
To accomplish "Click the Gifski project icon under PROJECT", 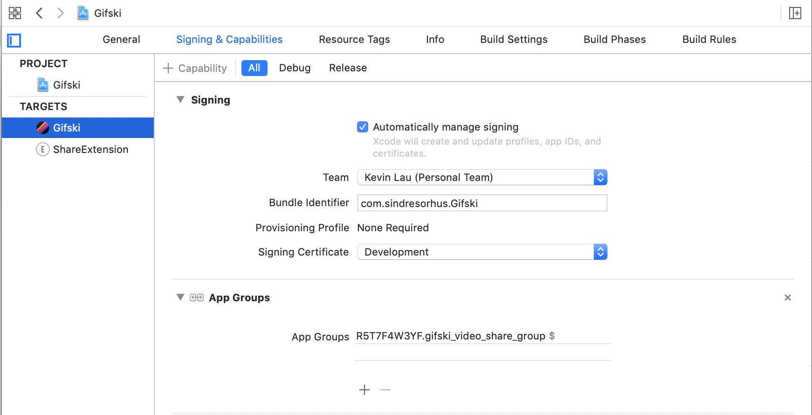I will 43,85.
